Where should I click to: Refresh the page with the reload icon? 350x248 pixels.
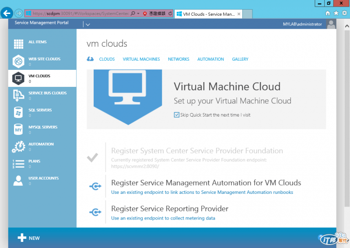[170, 14]
